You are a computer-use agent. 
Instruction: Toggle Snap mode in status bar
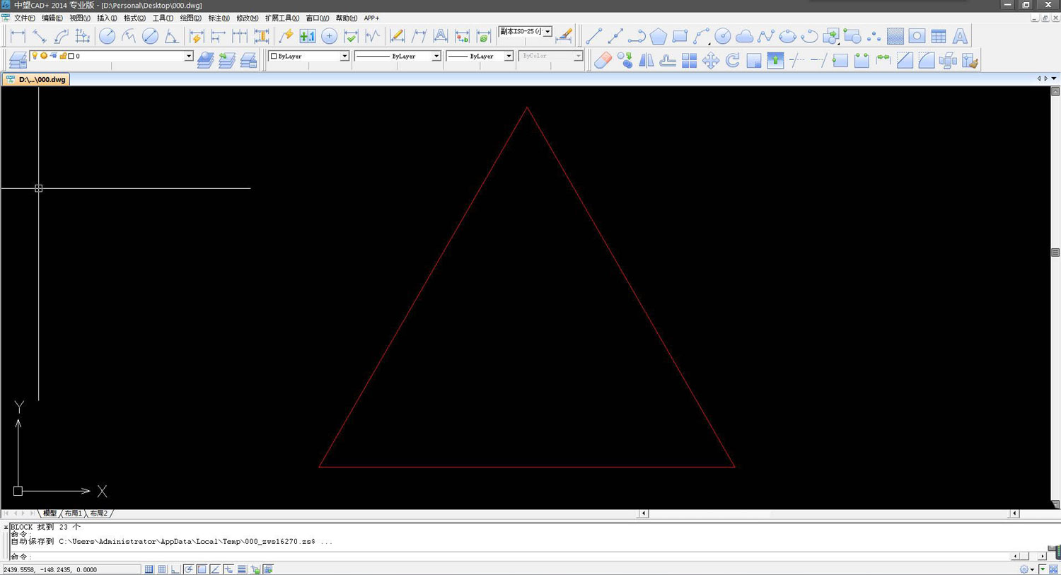[x=149, y=569]
